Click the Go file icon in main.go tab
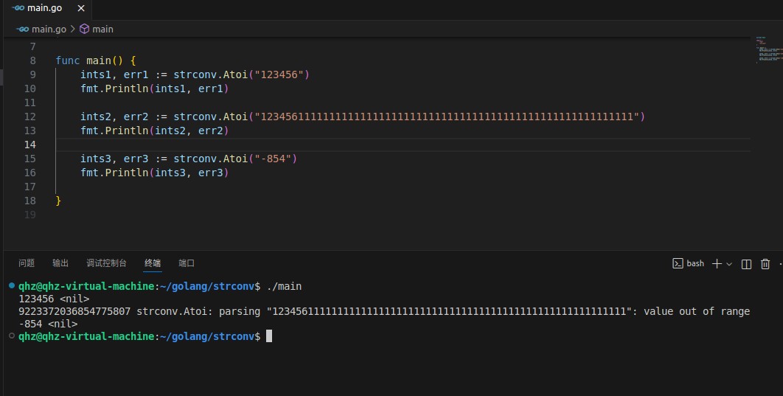Screen dimensions: 783x396 tap(18, 8)
